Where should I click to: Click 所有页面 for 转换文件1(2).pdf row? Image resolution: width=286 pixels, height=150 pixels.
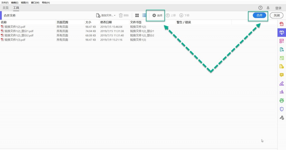(62, 27)
